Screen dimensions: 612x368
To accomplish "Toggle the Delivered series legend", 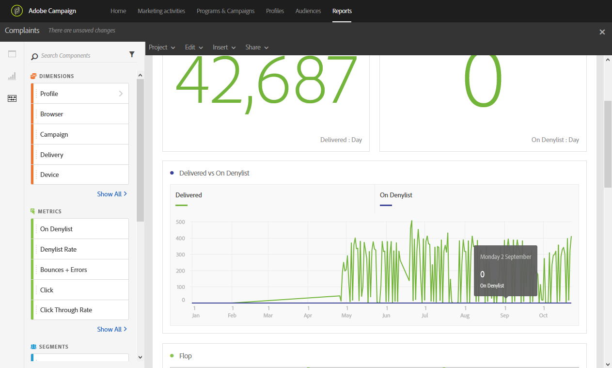I will pos(188,195).
